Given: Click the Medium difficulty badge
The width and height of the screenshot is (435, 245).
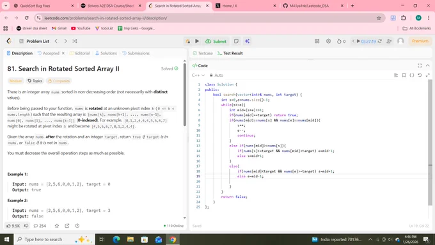Looking at the screenshot, I should [x=15, y=81].
